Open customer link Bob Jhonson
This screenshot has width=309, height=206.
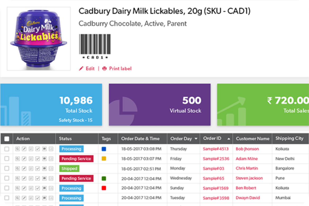tap(247, 149)
